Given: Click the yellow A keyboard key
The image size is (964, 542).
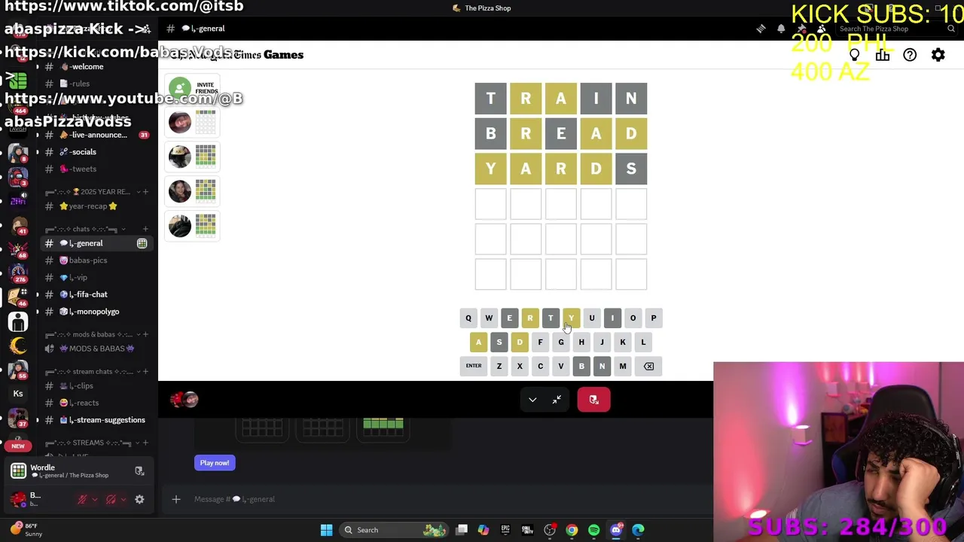Looking at the screenshot, I should point(478,342).
